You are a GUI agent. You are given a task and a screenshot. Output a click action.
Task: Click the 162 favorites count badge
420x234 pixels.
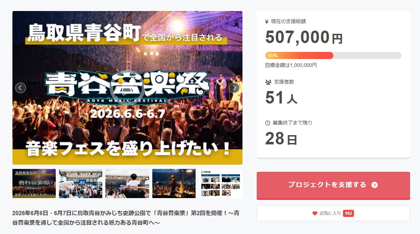point(348,213)
